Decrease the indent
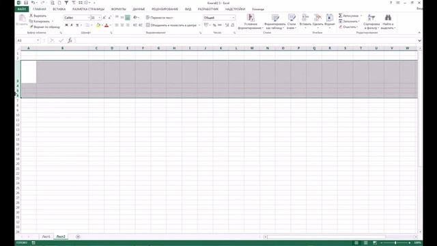 [x=135, y=25]
